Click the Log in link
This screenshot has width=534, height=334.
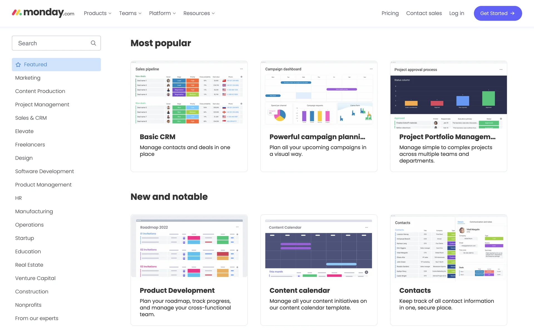pos(456,13)
